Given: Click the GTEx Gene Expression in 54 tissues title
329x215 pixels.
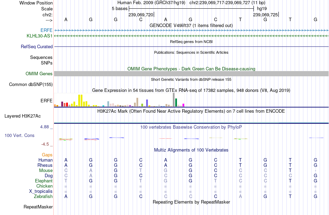Looking at the screenshot, I should pyautogui.click(x=191, y=91).
